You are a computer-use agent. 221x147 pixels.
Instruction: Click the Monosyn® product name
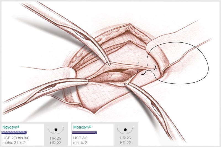[82, 127]
